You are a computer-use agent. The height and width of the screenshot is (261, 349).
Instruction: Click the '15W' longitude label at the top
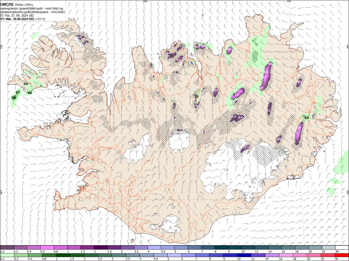[289, 1]
